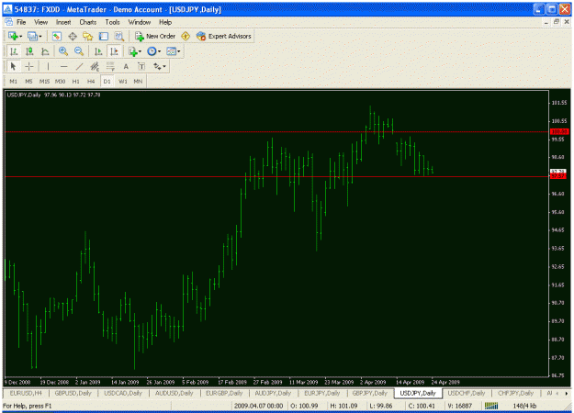Switch chart to bar chart mode

coord(14,51)
